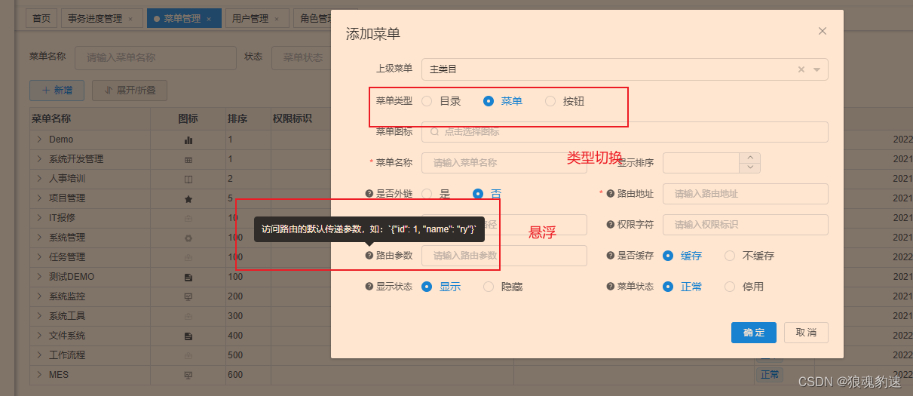Expand the Demo tree row
Screen dimensions: 913x396
pyautogui.click(x=39, y=140)
